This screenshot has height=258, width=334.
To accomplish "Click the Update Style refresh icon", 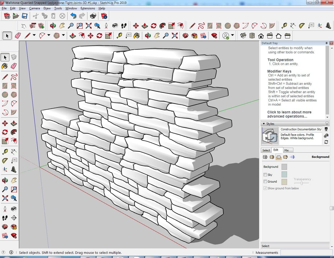I will click(326, 142).
